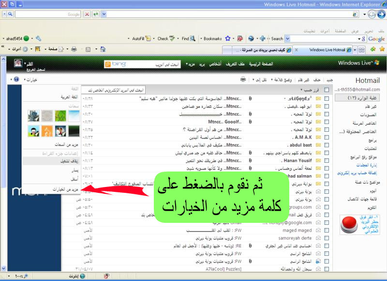The width and height of the screenshot is (387, 281).
Task: Open the خيارات options dropdown
Action: point(30,79)
